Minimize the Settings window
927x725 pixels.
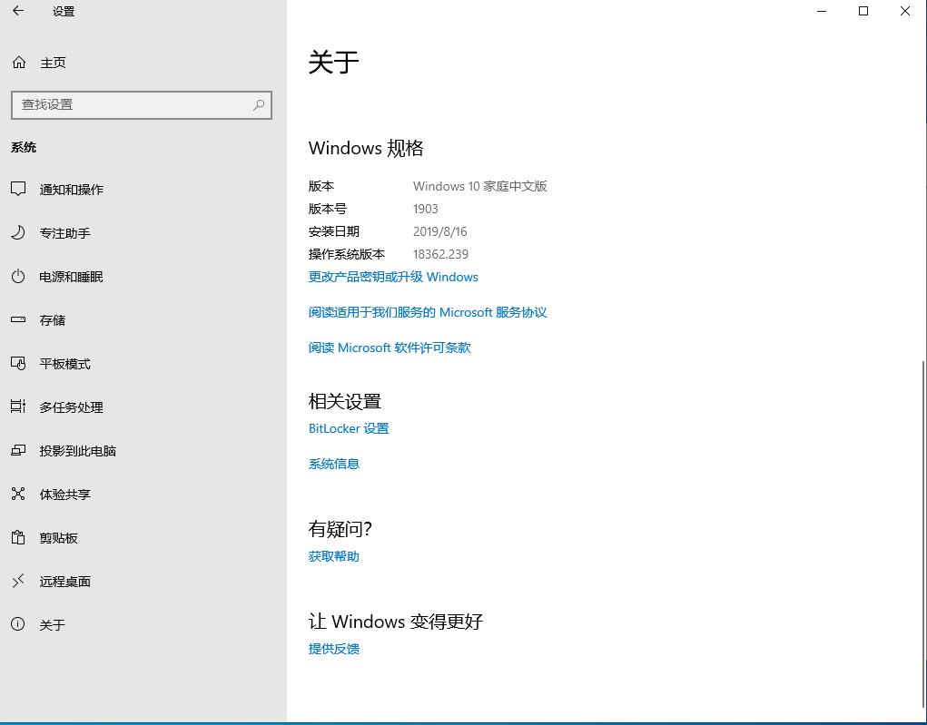pyautogui.click(x=821, y=11)
